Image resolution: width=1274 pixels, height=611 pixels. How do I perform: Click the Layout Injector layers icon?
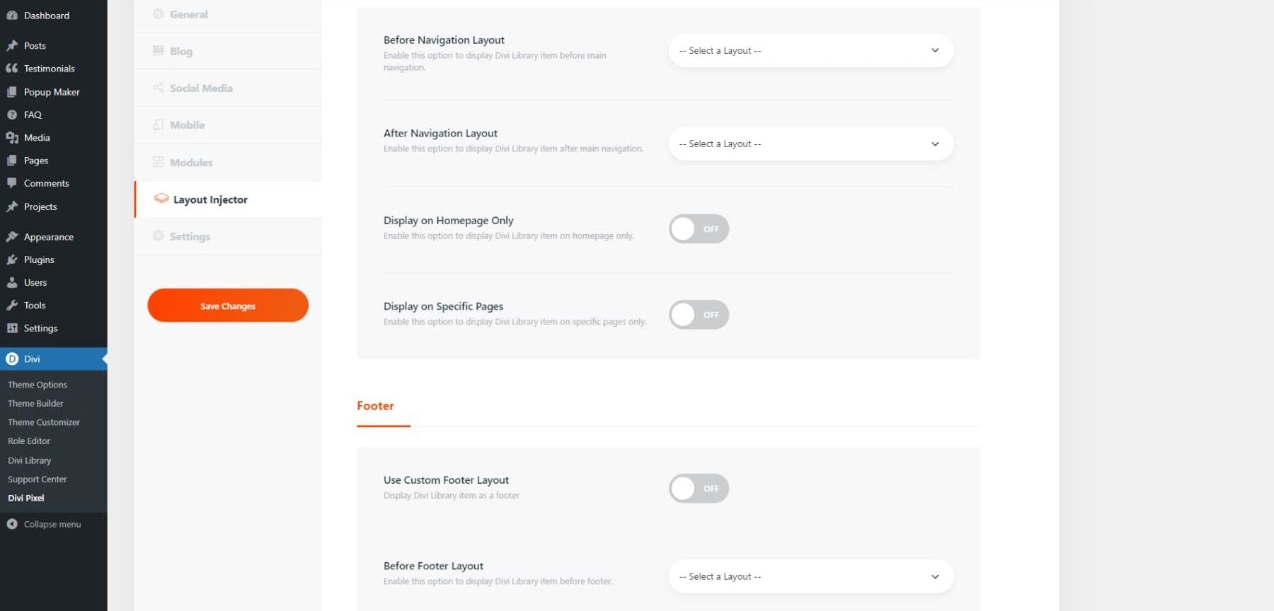[x=161, y=199]
